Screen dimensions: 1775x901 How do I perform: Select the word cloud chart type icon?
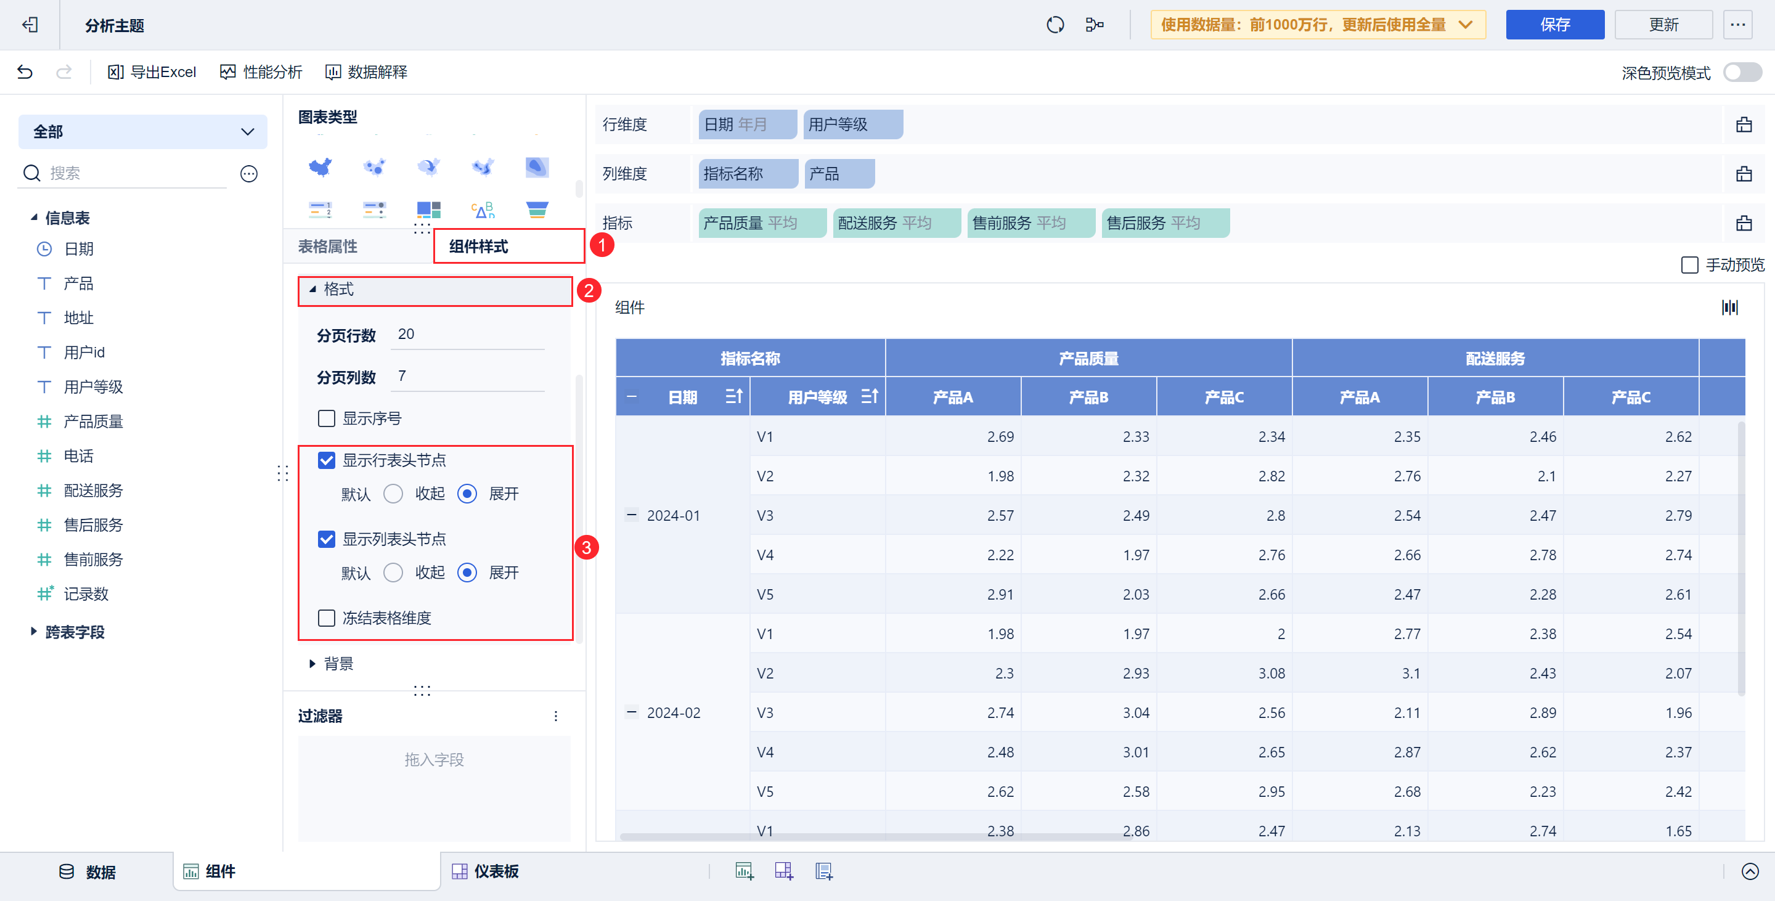[483, 210]
